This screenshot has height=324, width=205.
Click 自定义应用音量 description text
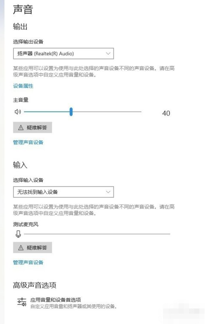73,306
